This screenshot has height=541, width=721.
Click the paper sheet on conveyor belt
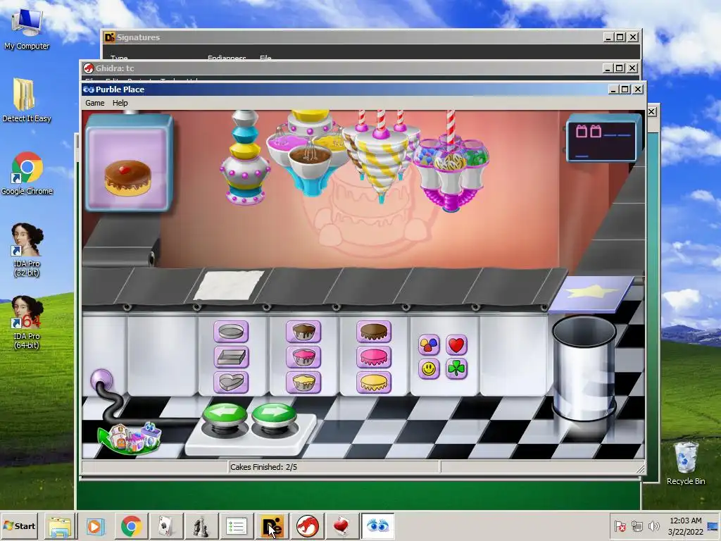pyautogui.click(x=229, y=285)
